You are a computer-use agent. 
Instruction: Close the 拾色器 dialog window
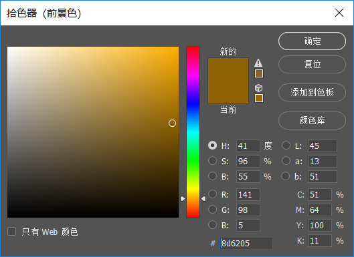pyautogui.click(x=339, y=13)
